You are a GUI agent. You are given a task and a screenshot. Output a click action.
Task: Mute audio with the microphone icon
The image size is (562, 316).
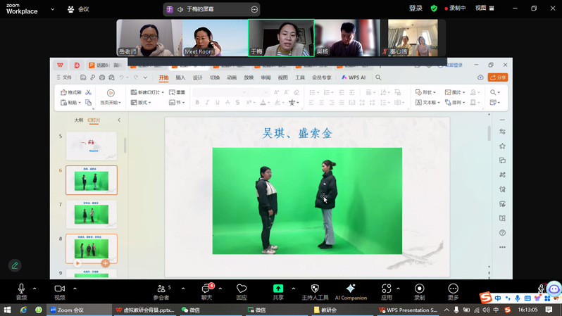pos(21,289)
